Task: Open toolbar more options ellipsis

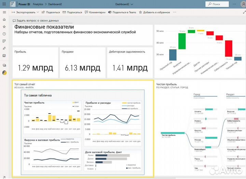Action: [x=175, y=12]
